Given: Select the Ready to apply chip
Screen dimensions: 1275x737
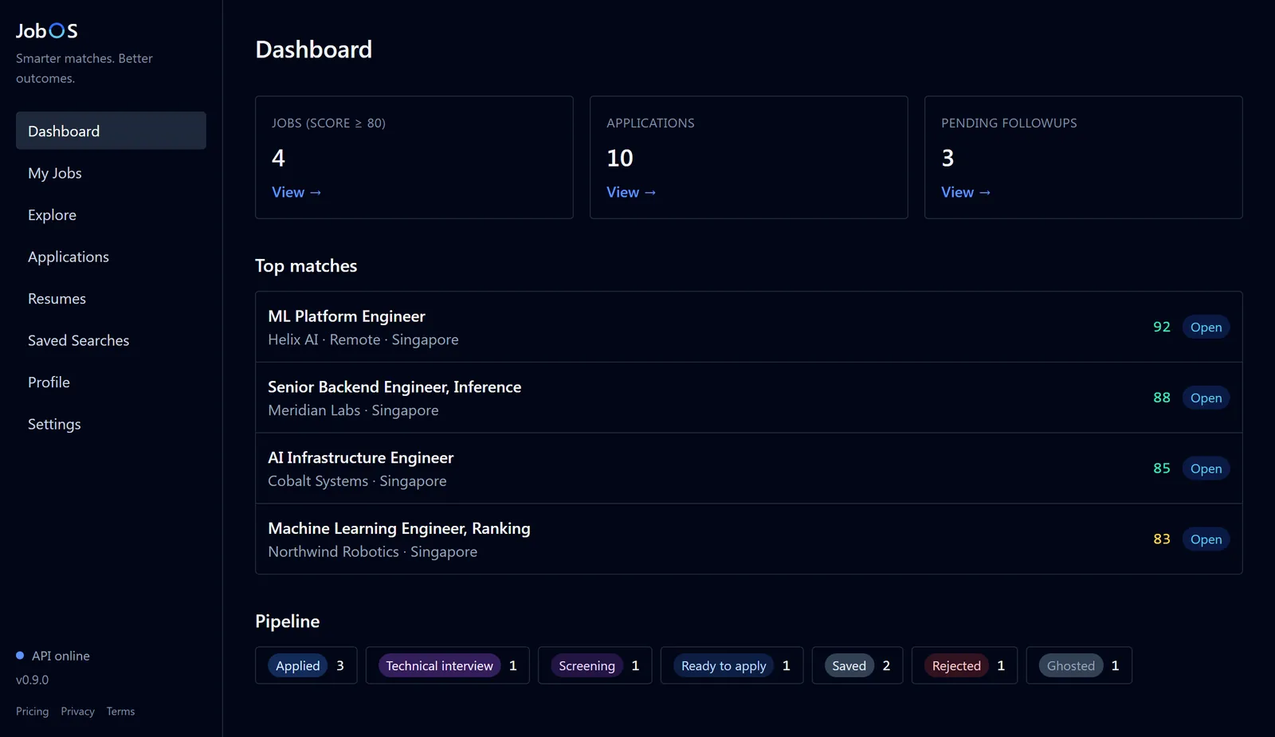Looking at the screenshot, I should pos(732,665).
